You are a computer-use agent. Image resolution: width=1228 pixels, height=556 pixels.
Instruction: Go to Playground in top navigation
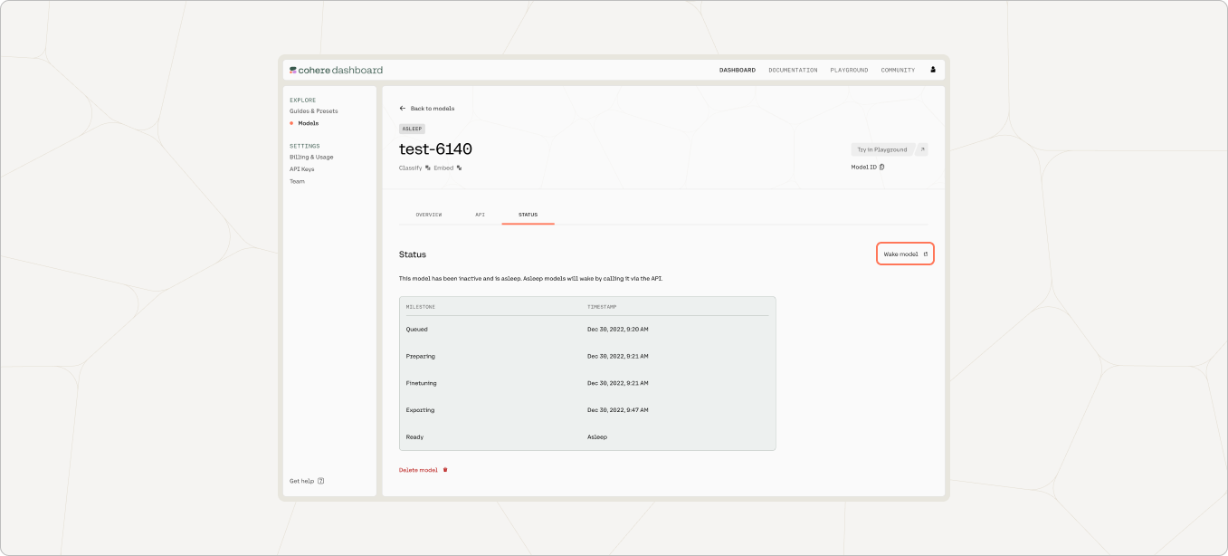849,70
